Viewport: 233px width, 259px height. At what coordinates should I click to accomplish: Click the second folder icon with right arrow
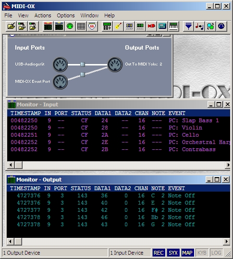[22, 26]
